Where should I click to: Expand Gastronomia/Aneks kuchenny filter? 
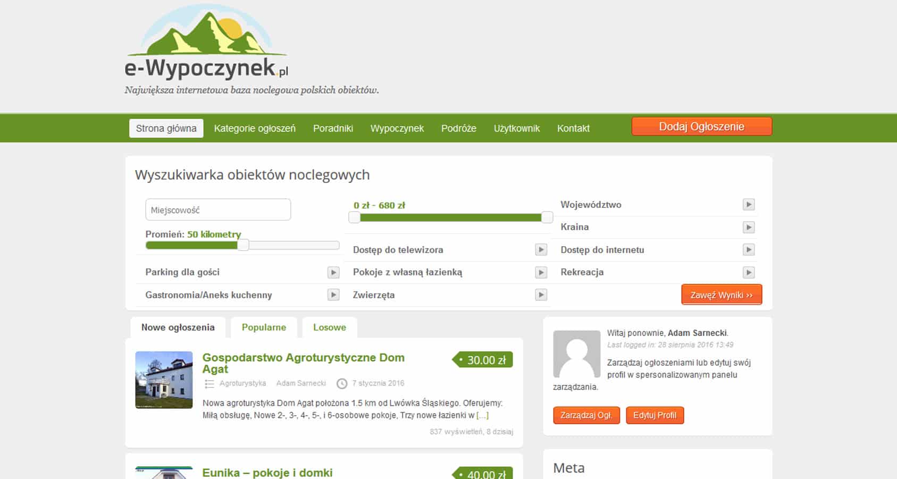pos(333,295)
